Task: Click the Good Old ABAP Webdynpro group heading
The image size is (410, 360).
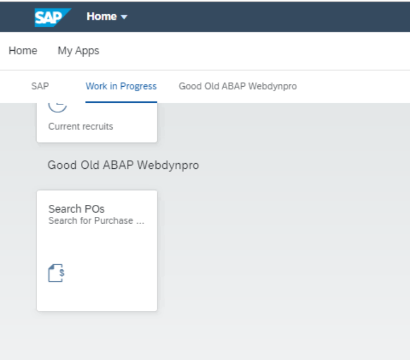Action: (123, 165)
